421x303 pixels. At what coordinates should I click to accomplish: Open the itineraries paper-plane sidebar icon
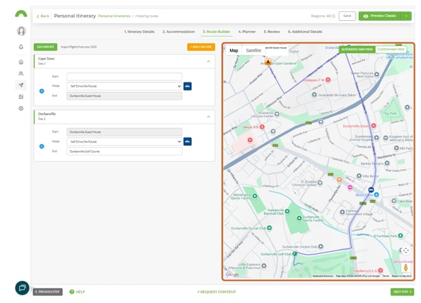click(21, 85)
